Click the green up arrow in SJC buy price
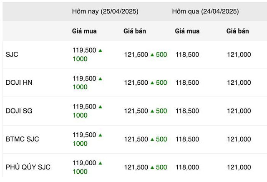Screen dimensions: 267x182 100,51
